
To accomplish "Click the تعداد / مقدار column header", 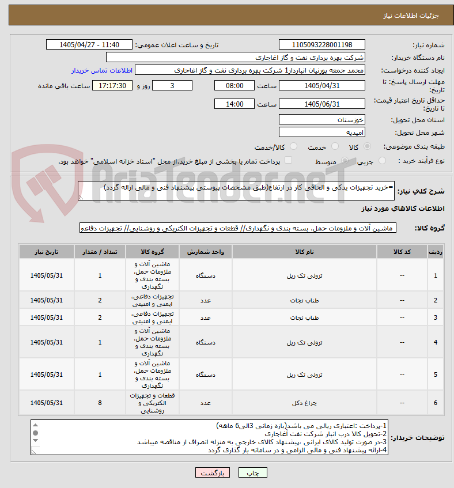I will 100,252.
